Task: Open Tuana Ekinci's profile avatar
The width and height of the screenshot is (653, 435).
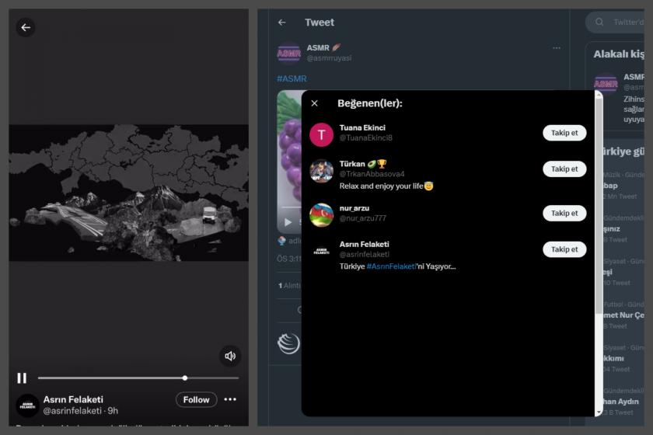Action: point(321,135)
